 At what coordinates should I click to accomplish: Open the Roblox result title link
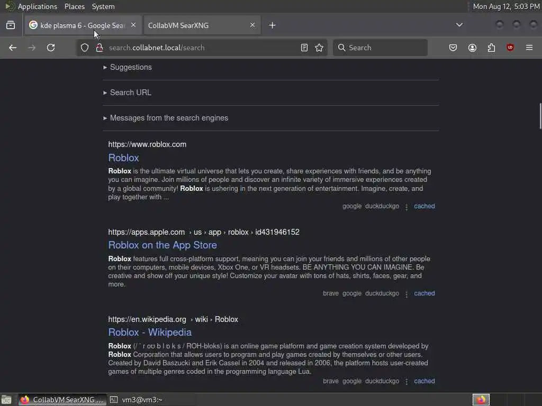(123, 158)
